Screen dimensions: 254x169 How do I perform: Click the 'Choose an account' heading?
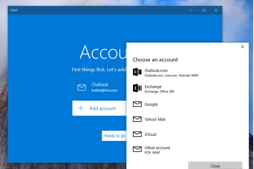(x=155, y=60)
